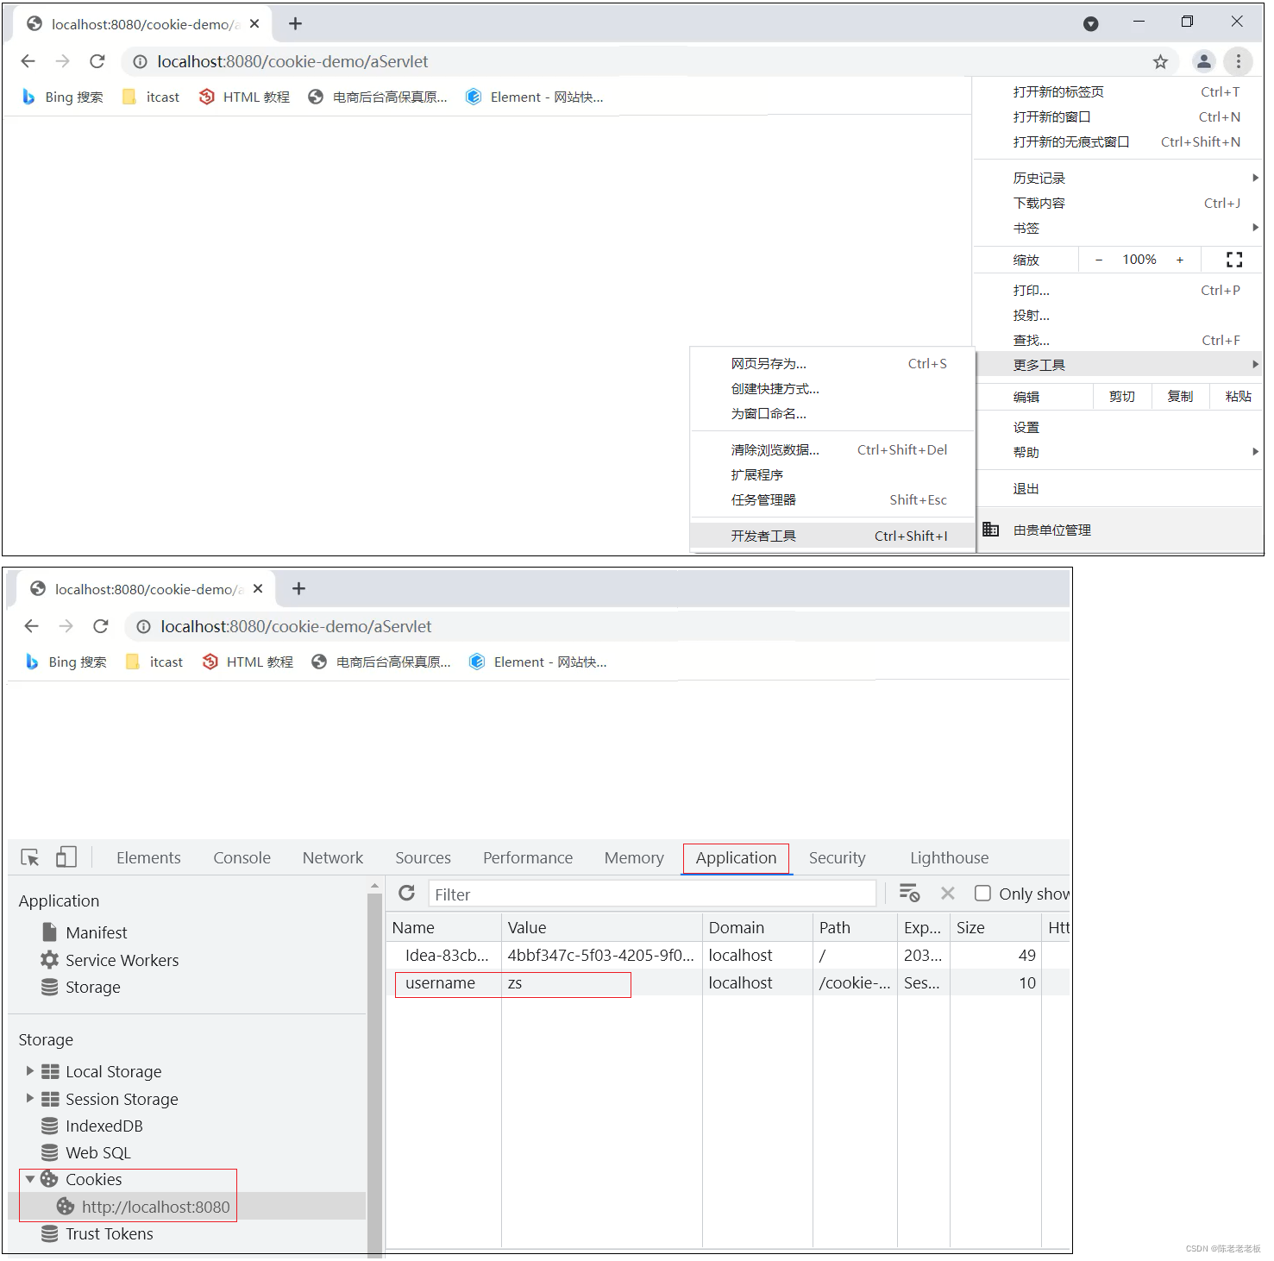Open a new tab in the bottom window
Image resolution: width=1274 pixels, height=1261 pixels.
(298, 588)
